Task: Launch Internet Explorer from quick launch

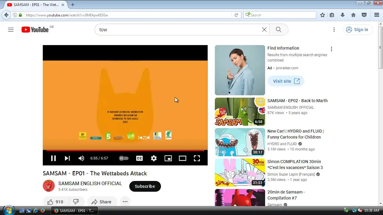Action: pos(36,211)
